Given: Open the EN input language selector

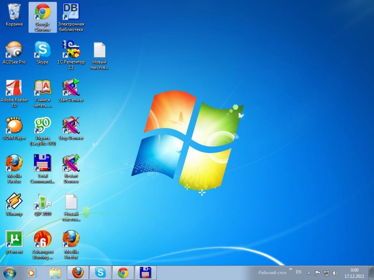Looking at the screenshot, I should click(x=299, y=272).
